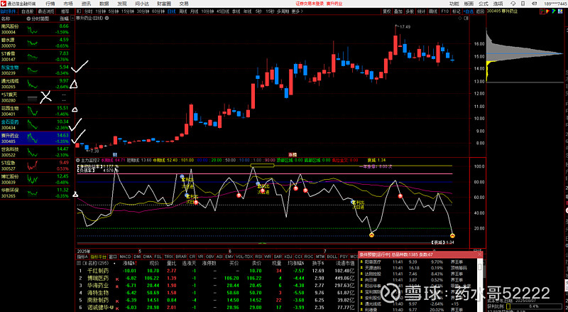568x312 pixels.
Task: Select 花园生物 300401 in watchlist
Action: pos(35,111)
